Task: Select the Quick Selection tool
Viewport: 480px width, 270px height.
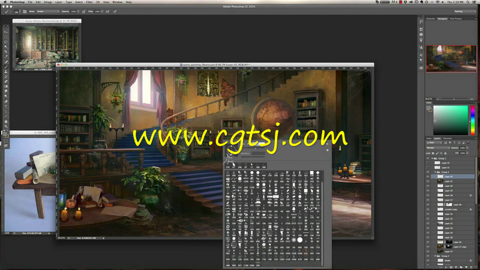Action: coord(6,47)
